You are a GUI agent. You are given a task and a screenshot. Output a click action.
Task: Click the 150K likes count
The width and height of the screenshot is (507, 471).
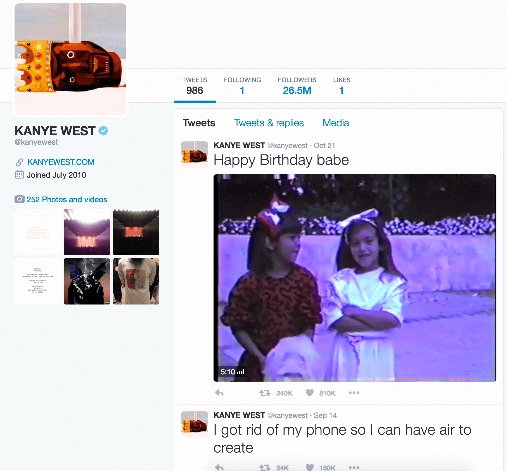pos(327,468)
